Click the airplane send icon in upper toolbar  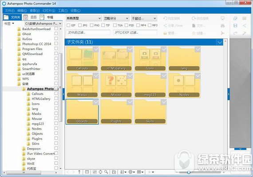(222, 33)
